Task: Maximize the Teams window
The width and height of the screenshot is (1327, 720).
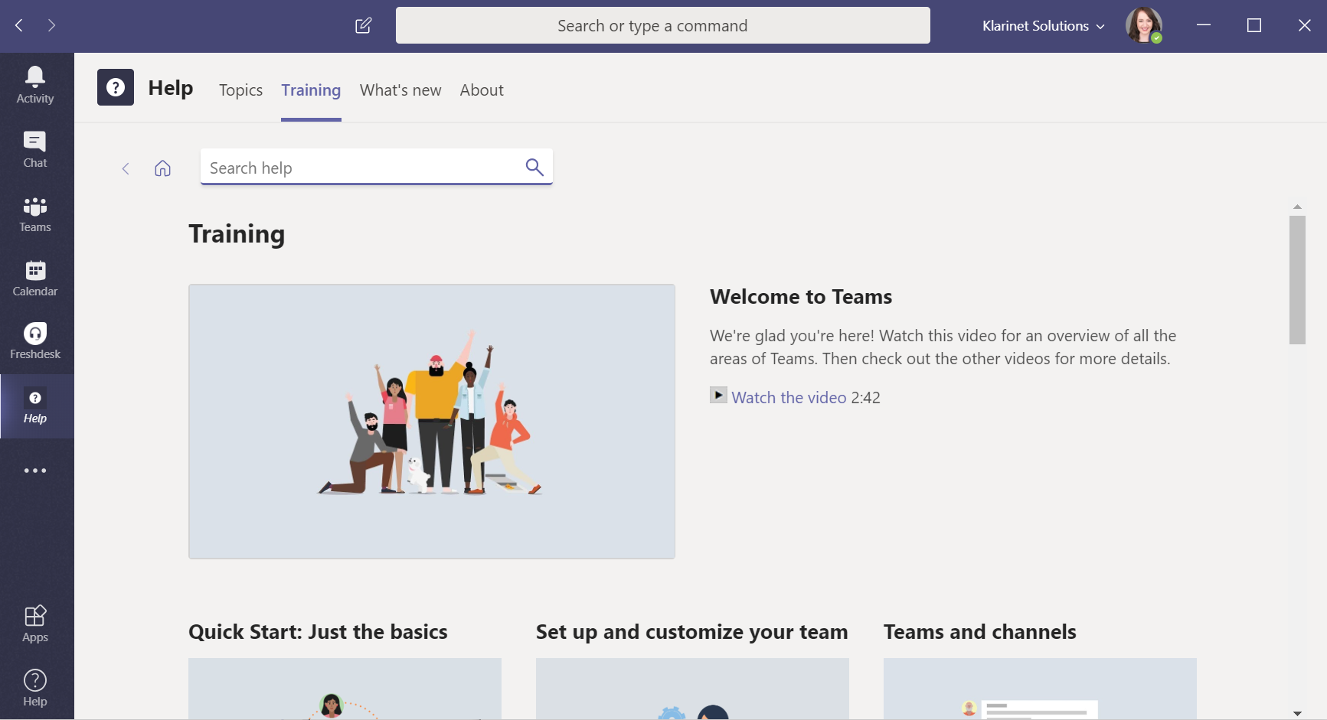Action: 1254,25
